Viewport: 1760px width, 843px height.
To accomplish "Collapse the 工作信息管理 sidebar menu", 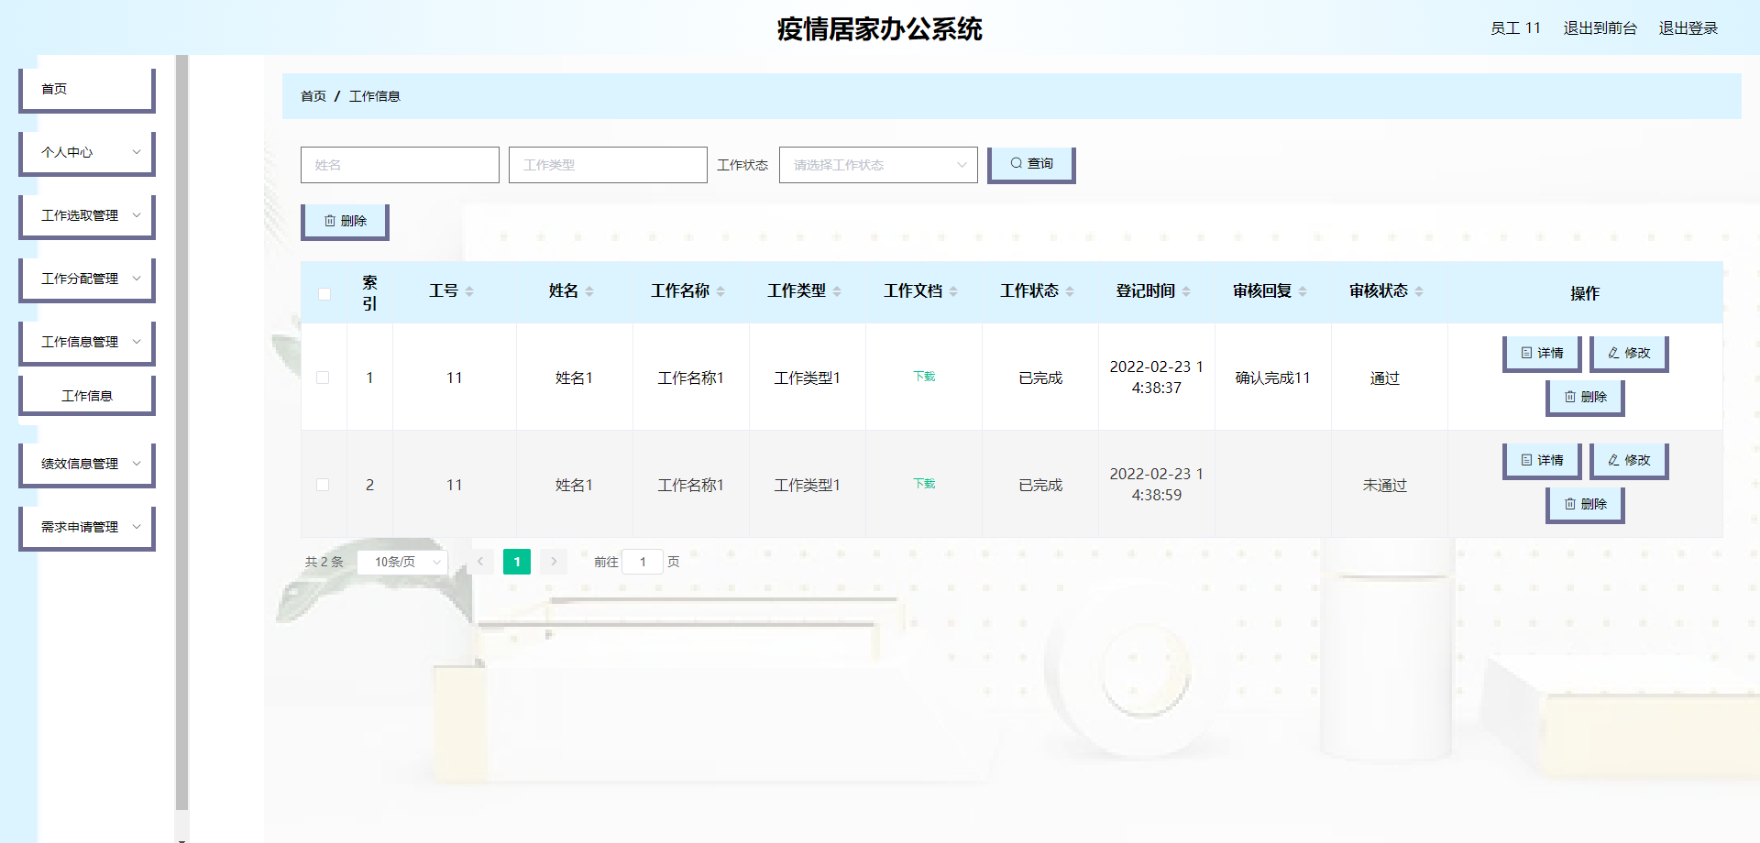I will 87,343.
